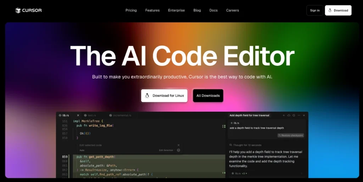Click the submit circle button in edit prompt
Screen dimensions: 363x182
(x=179, y=150)
